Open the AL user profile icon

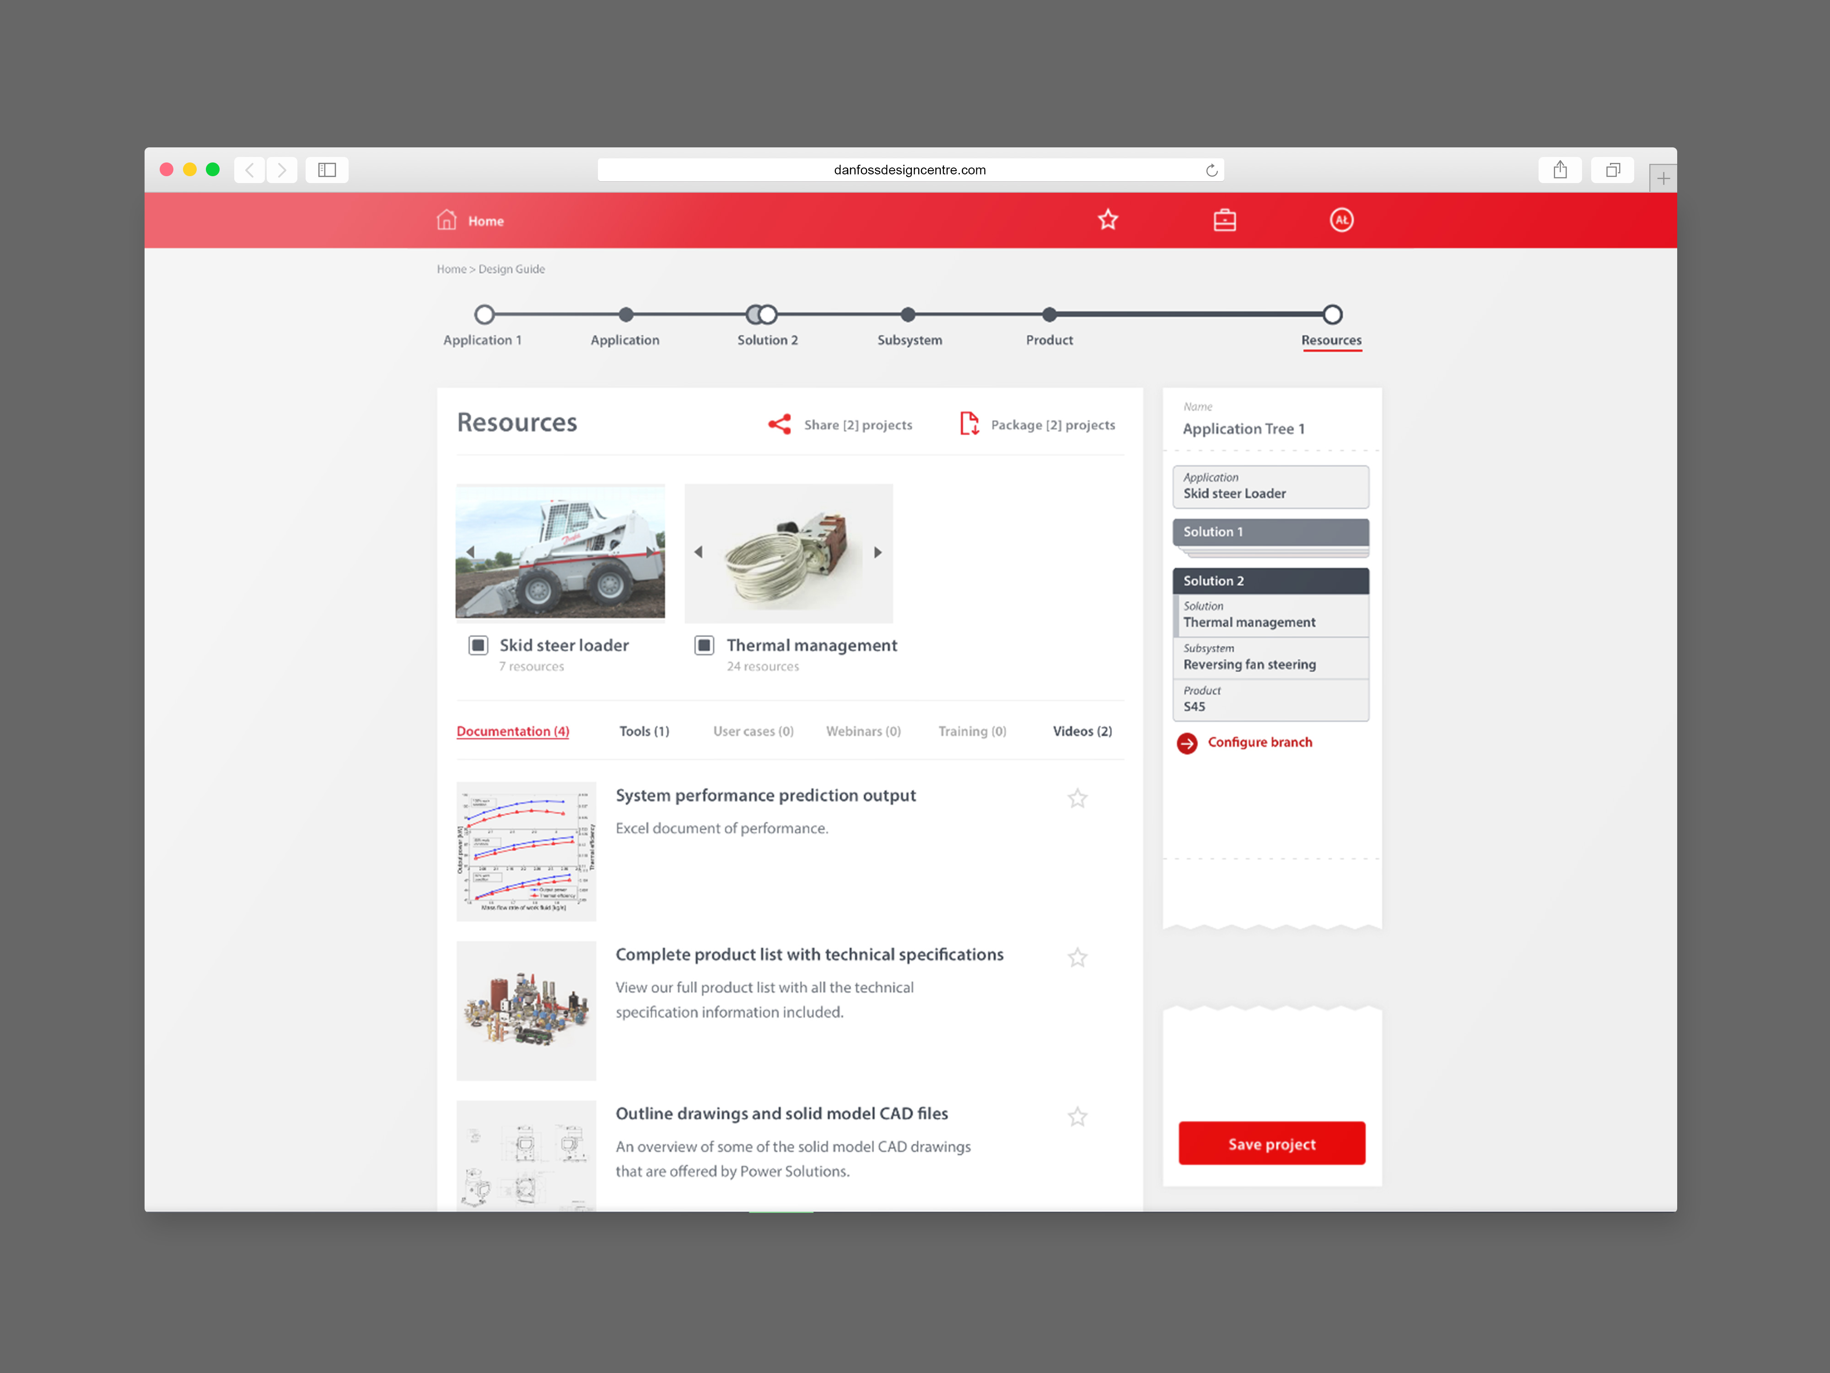1341,220
